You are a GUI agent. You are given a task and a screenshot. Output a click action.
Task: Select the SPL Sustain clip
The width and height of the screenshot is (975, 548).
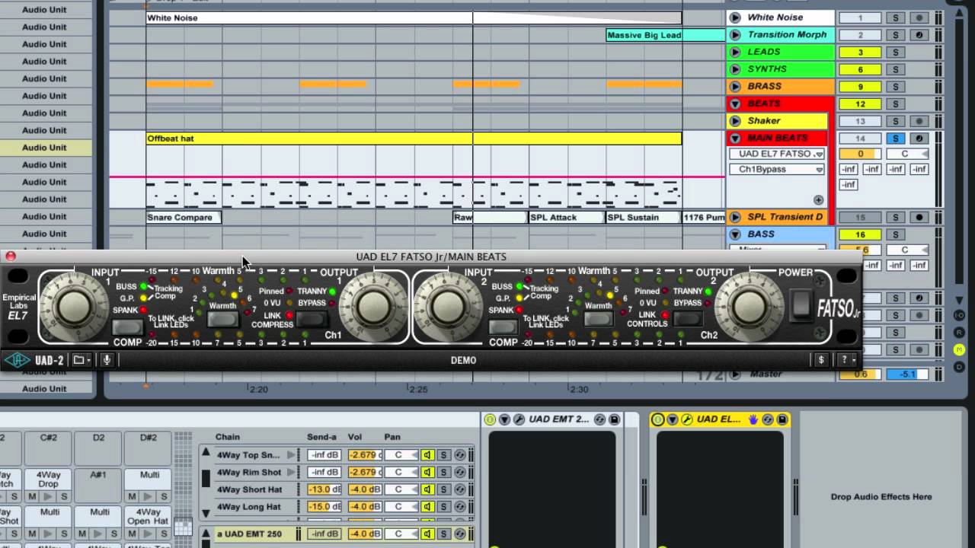(643, 217)
